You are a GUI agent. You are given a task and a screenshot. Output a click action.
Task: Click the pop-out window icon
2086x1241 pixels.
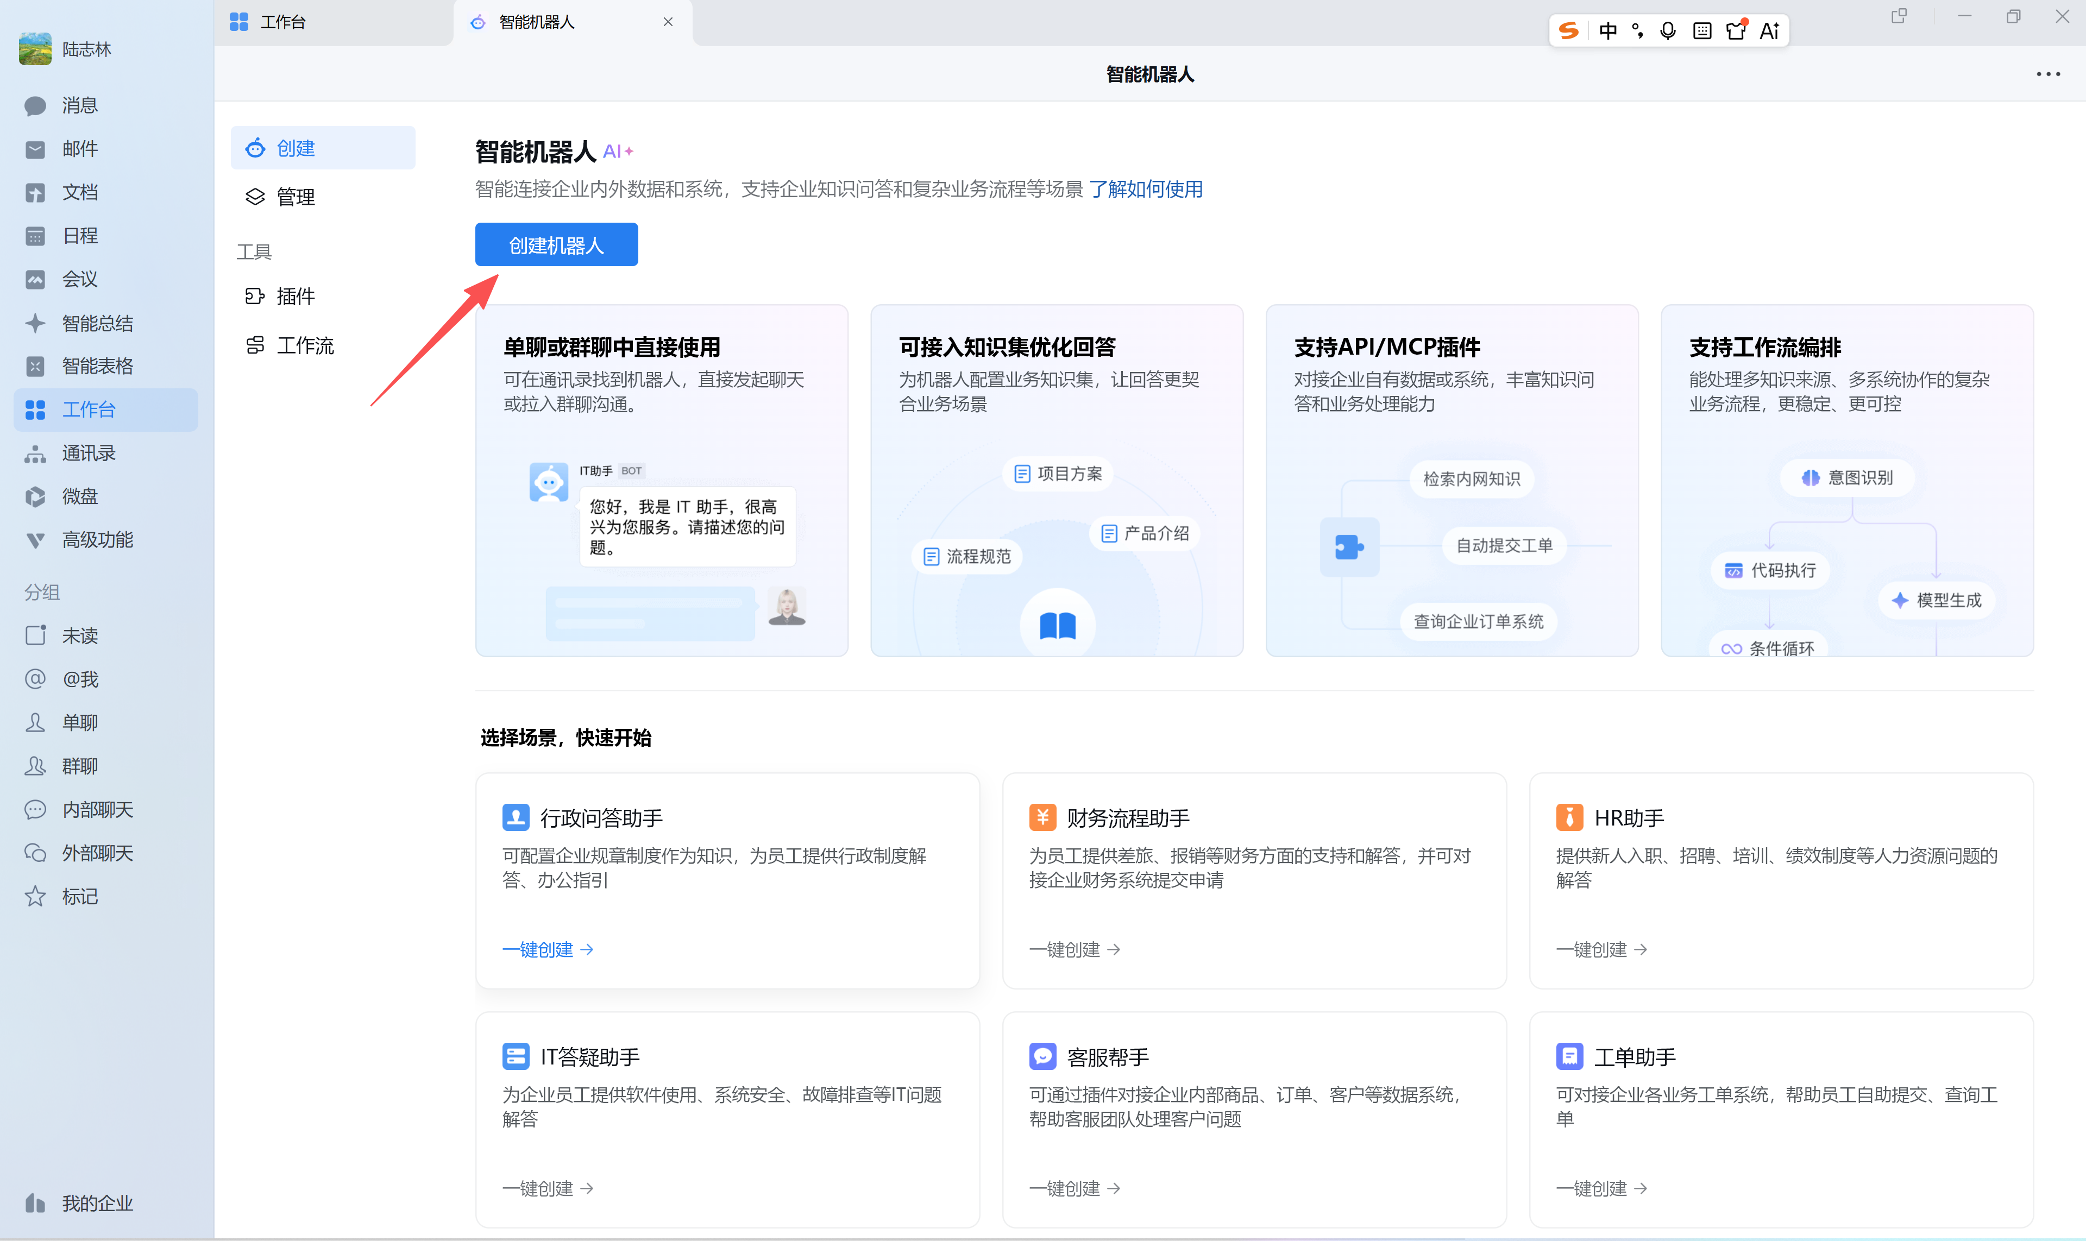pyautogui.click(x=1899, y=17)
